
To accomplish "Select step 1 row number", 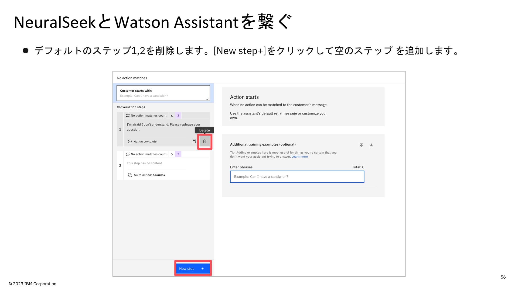I will (x=120, y=129).
